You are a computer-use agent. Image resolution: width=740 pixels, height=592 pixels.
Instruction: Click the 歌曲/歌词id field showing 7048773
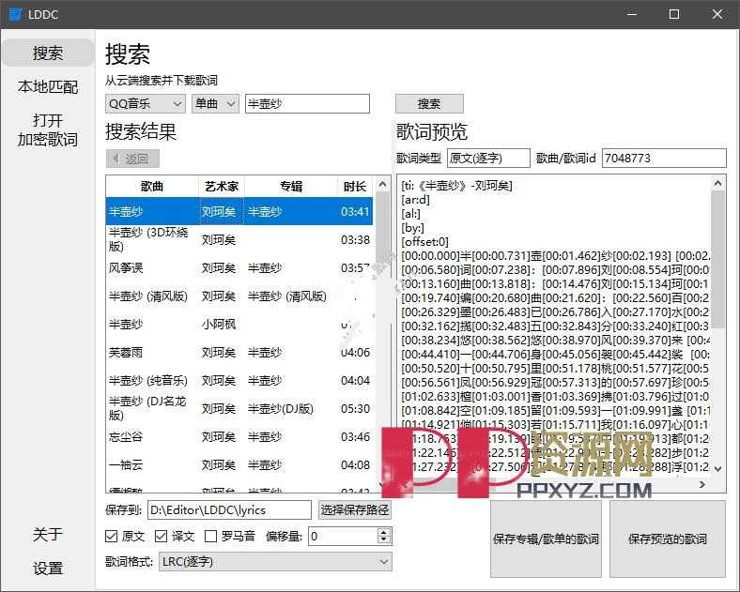[664, 158]
